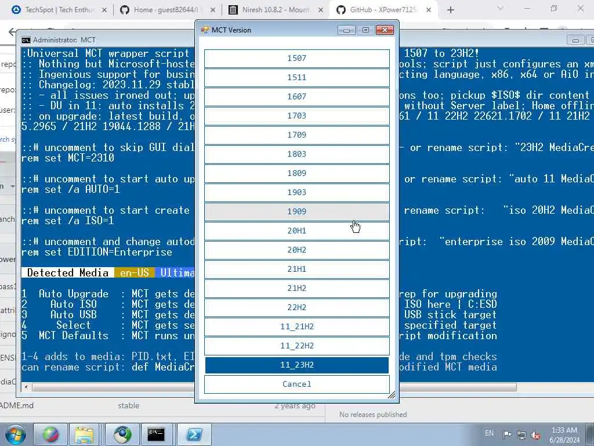
Task: Switch to the TechSpot browser tab
Action: (58, 10)
